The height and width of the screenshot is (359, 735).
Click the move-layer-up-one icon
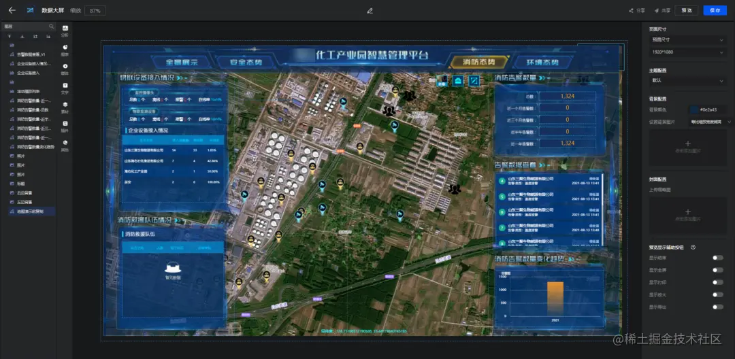click(x=35, y=36)
